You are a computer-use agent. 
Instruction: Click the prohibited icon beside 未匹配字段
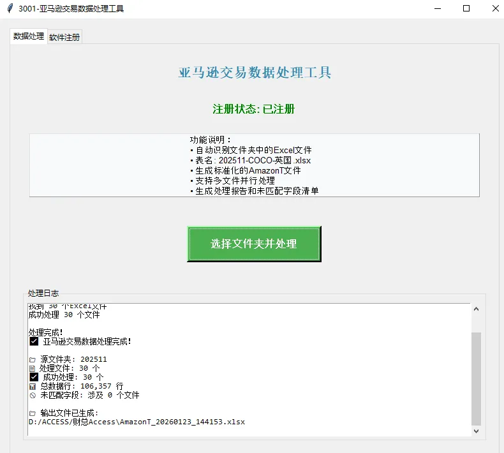(33, 396)
